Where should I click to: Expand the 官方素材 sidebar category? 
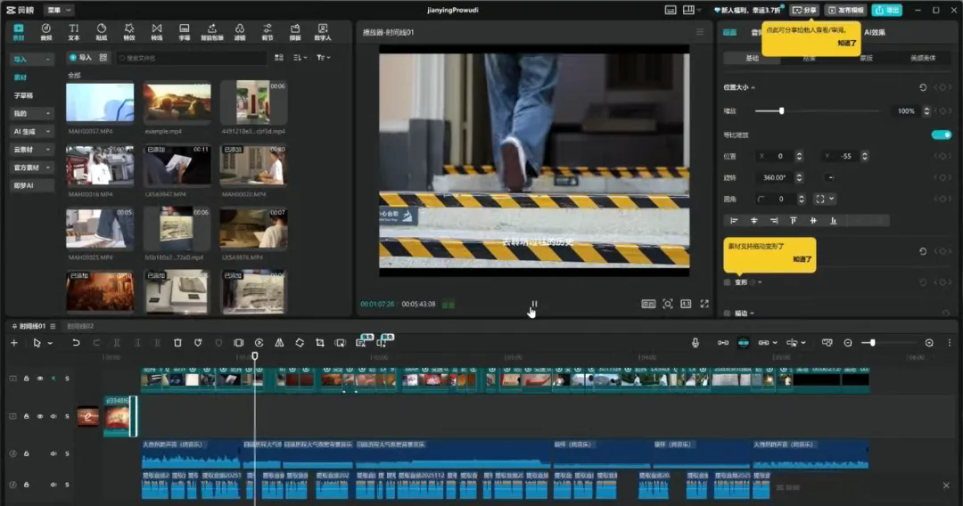coord(31,167)
